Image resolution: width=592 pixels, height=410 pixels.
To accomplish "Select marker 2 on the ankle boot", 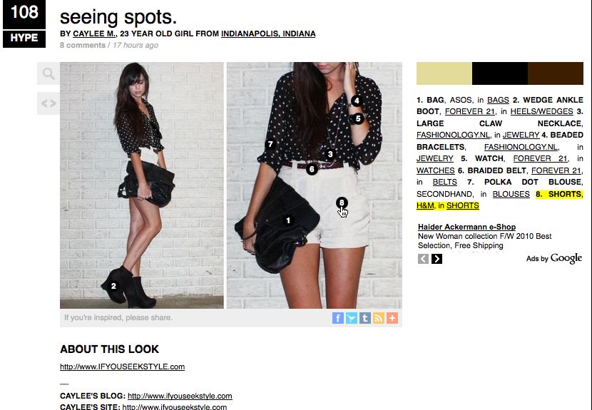I will click(113, 286).
